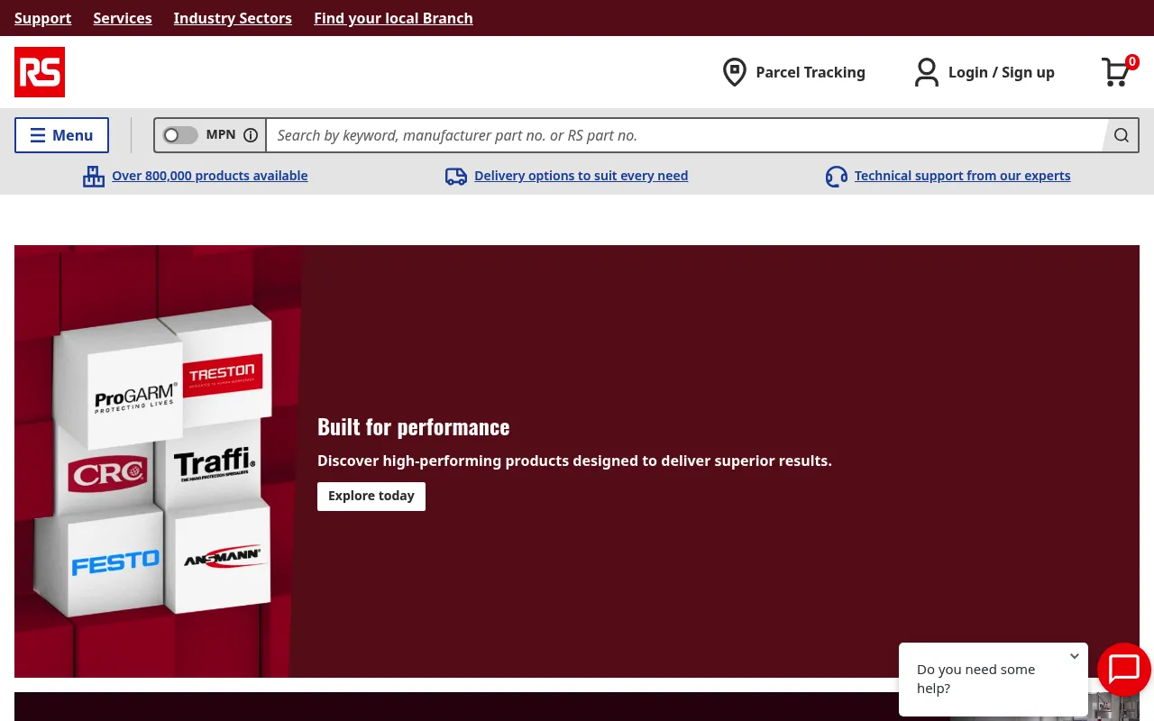Screen dimensions: 1154x721
Task: Click the magnifier search button
Action: 1122,135
